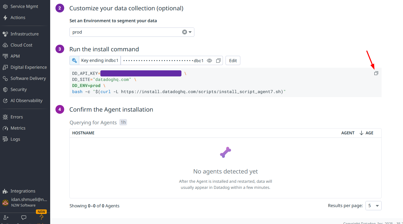Open the help question mark icon
Viewport: 403px width, 224px height.
pyautogui.click(x=41, y=217)
